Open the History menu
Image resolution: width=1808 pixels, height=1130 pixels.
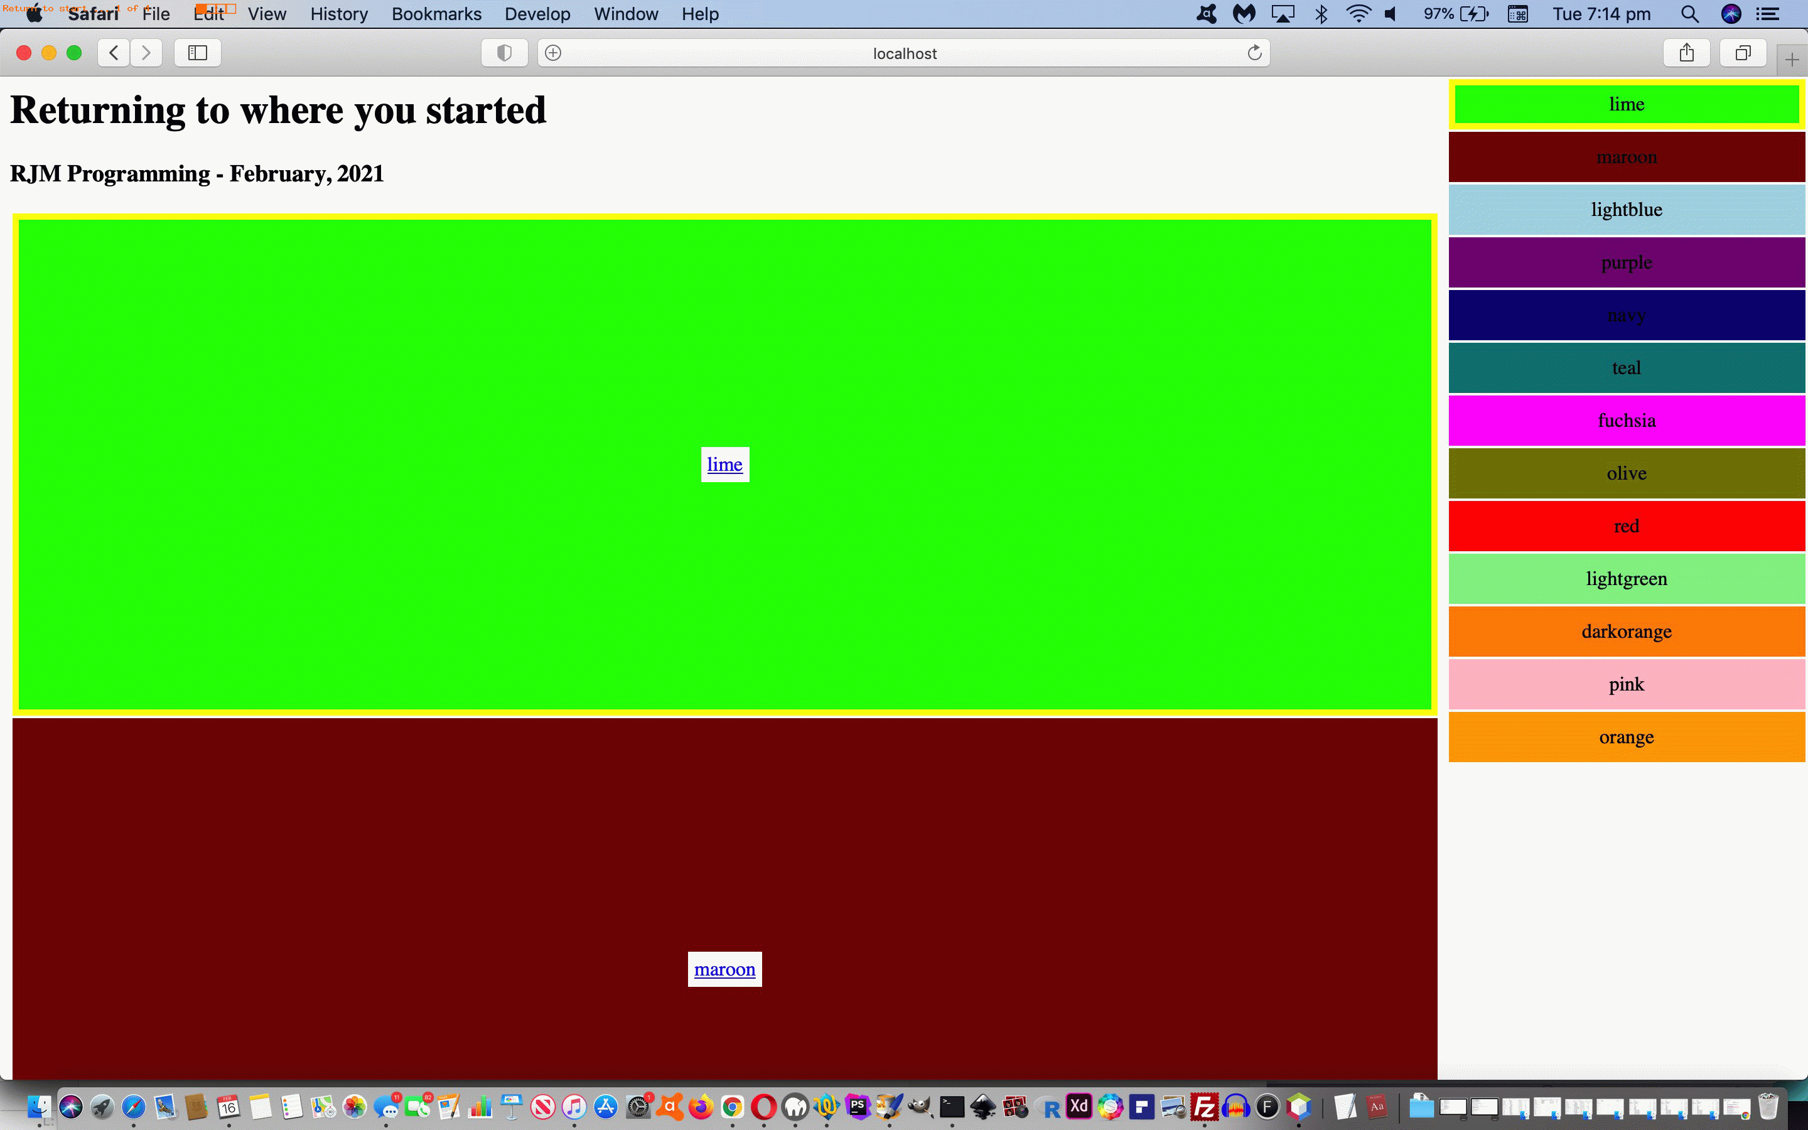point(339,14)
